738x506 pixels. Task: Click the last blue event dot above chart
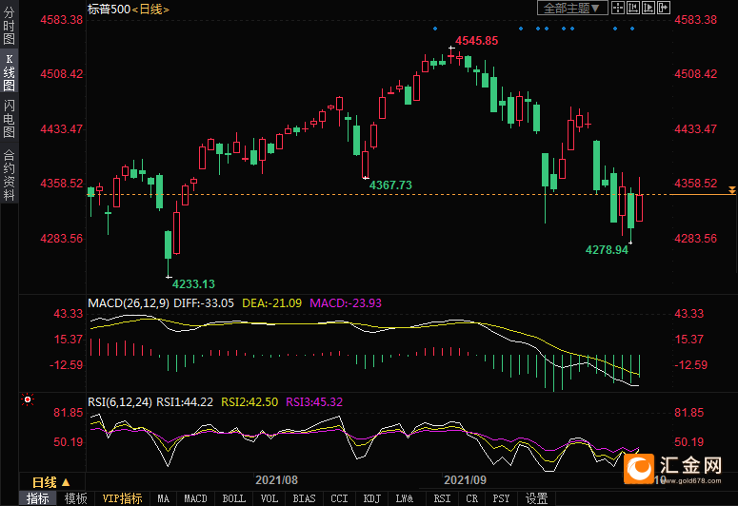(632, 29)
